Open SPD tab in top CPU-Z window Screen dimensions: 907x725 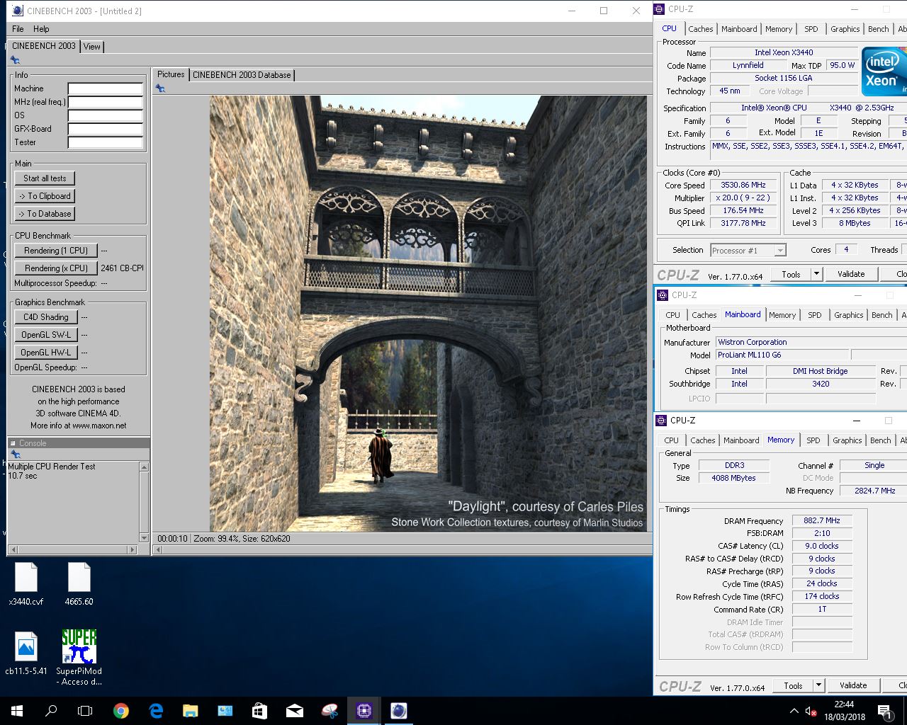(x=811, y=29)
